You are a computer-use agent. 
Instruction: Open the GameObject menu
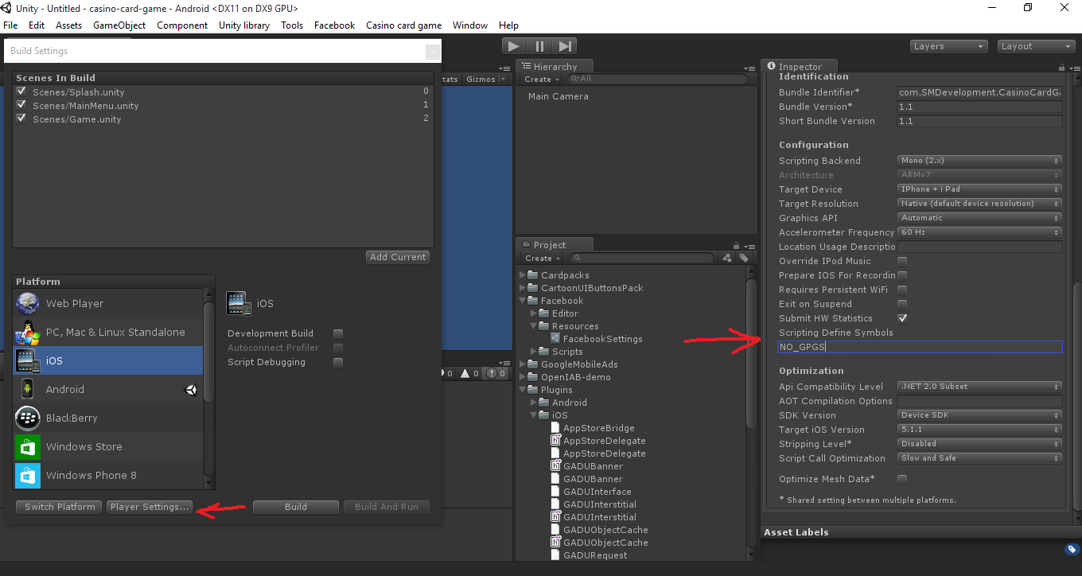[x=119, y=25]
